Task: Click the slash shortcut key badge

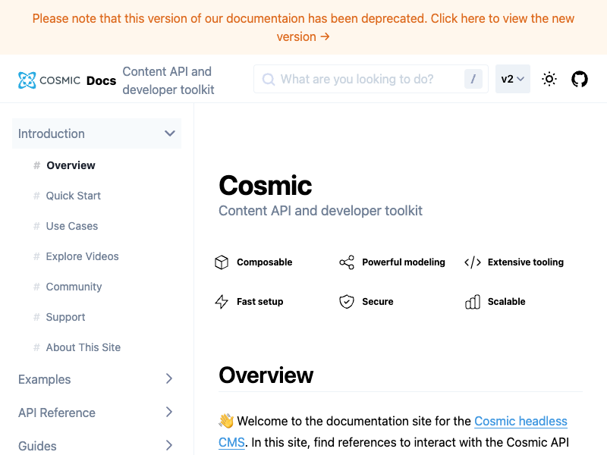Action: (473, 79)
